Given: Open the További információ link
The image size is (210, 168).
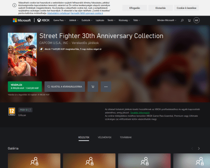Looking at the screenshot, I should 140,113.
